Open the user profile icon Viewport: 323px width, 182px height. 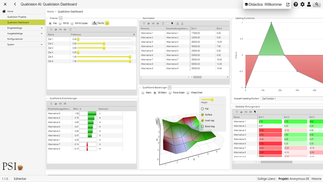click(x=309, y=4)
